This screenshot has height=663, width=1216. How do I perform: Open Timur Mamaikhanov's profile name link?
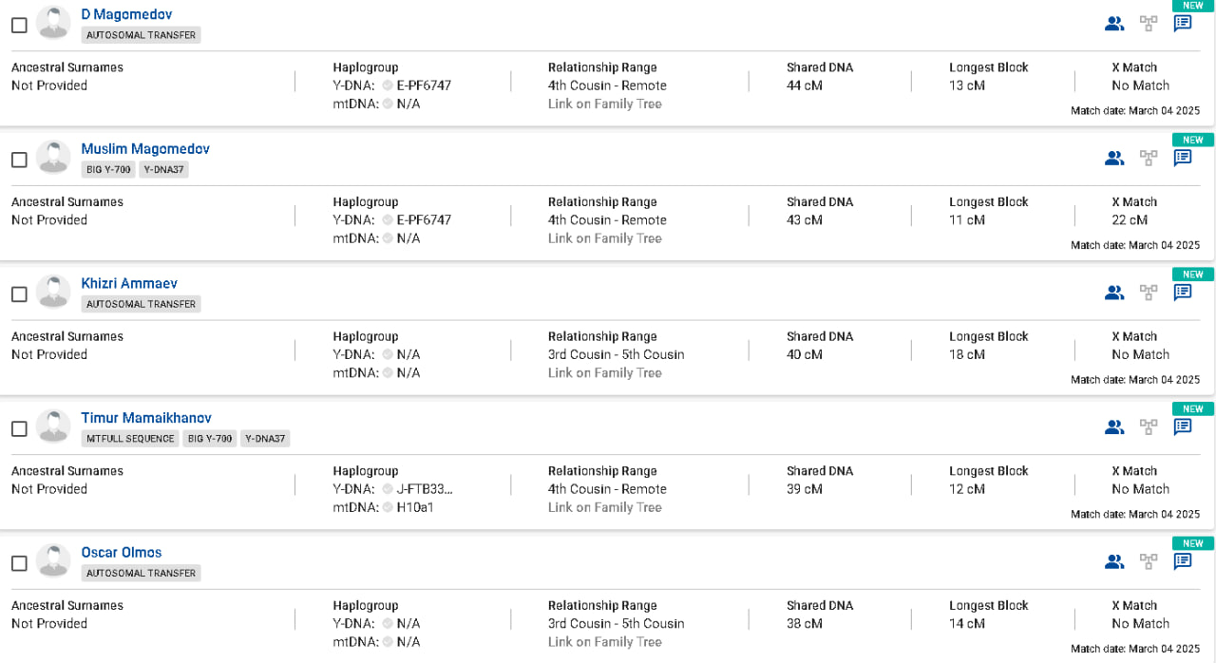pyautogui.click(x=146, y=418)
